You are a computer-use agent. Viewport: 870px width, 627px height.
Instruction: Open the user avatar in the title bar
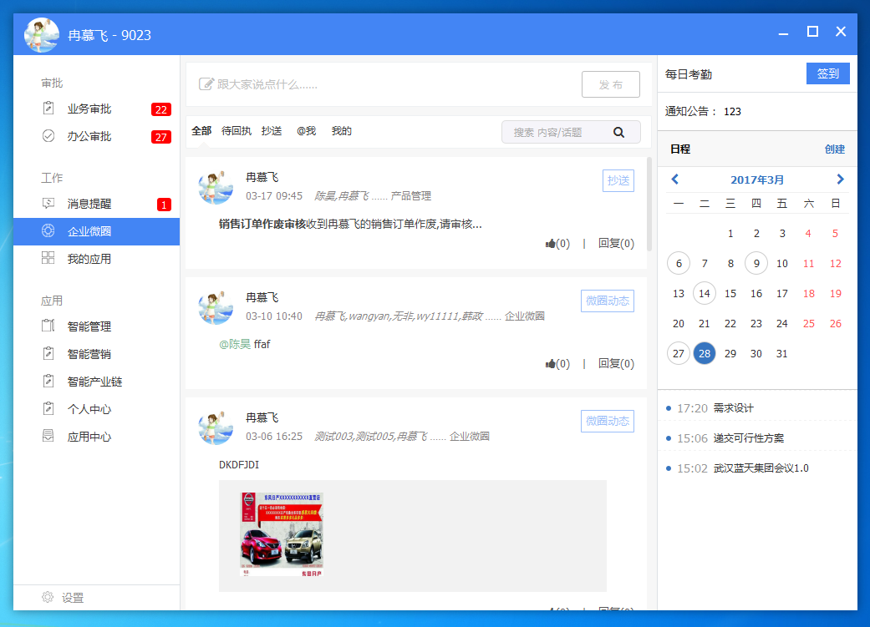(x=42, y=35)
